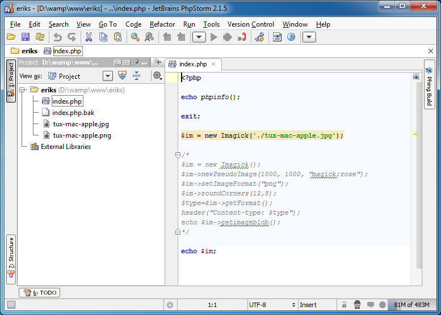Screen dimensions: 441x315
Task: Select tux-mac-apple.jpg in project tree
Action: [x=76, y=124]
